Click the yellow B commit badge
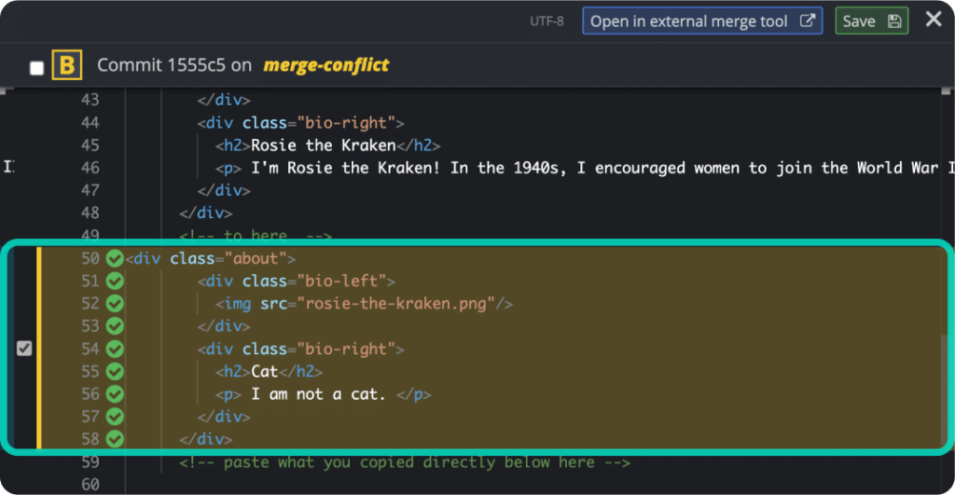This screenshot has width=955, height=495. click(67, 64)
